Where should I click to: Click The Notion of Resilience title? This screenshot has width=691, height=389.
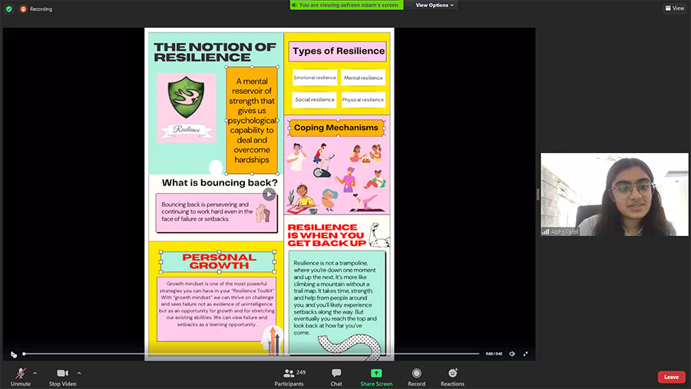[x=215, y=52]
